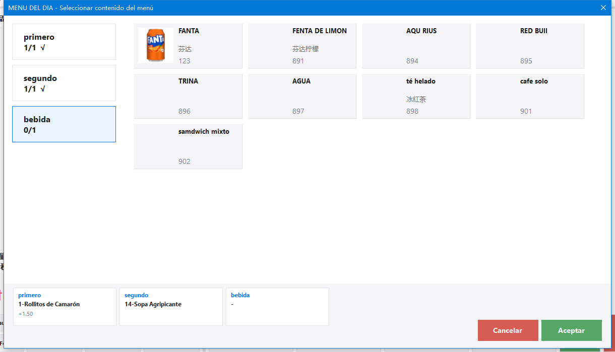The width and height of the screenshot is (615, 352).
Task: Pick té helado drink
Action: (416, 96)
